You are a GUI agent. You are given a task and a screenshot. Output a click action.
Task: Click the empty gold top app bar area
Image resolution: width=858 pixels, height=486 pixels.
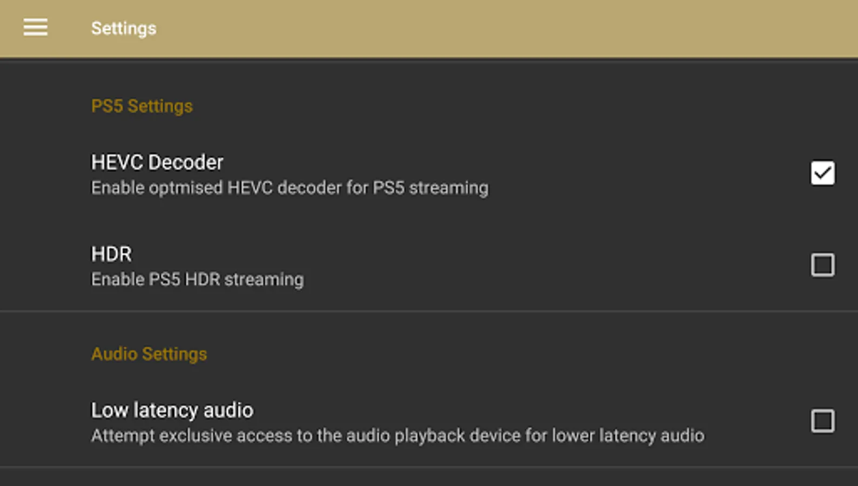(486, 28)
